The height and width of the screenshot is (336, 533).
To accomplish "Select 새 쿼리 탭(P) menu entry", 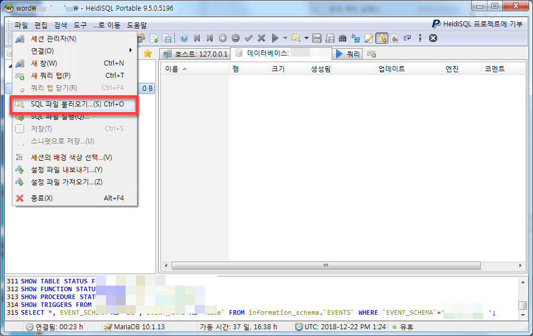I will click(75, 76).
